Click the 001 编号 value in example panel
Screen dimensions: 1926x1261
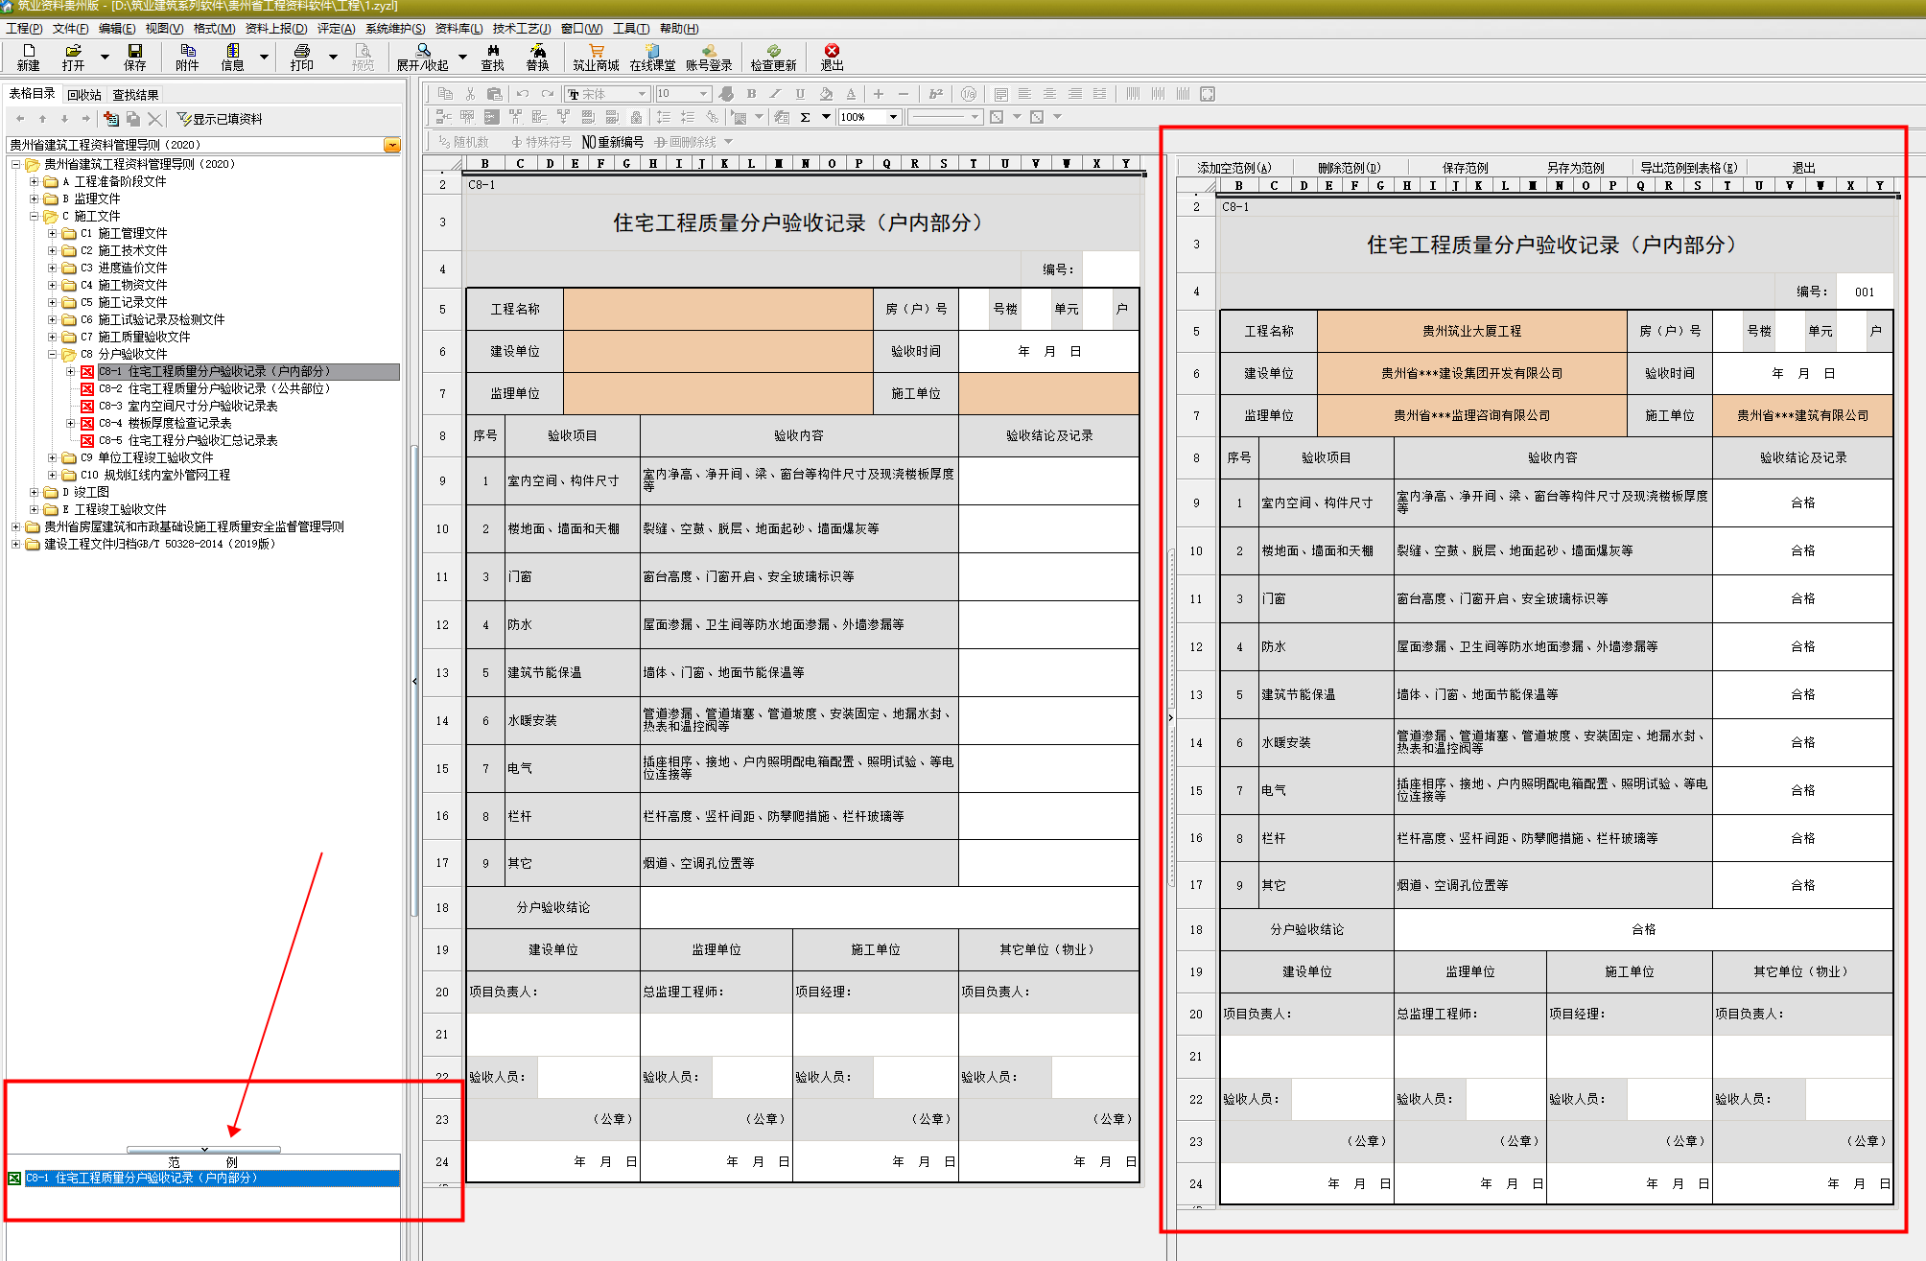[1864, 292]
